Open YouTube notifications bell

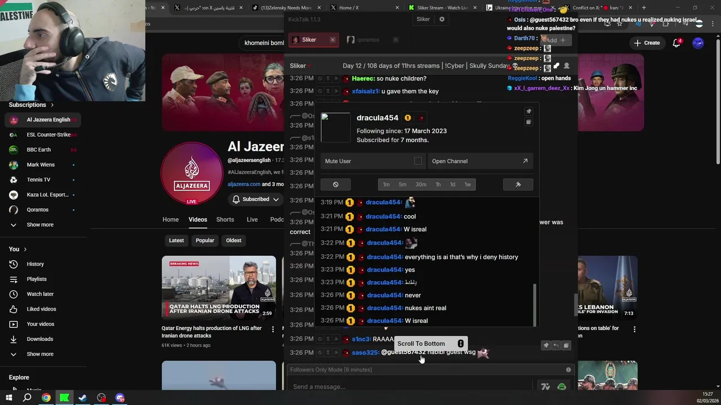tap(677, 43)
